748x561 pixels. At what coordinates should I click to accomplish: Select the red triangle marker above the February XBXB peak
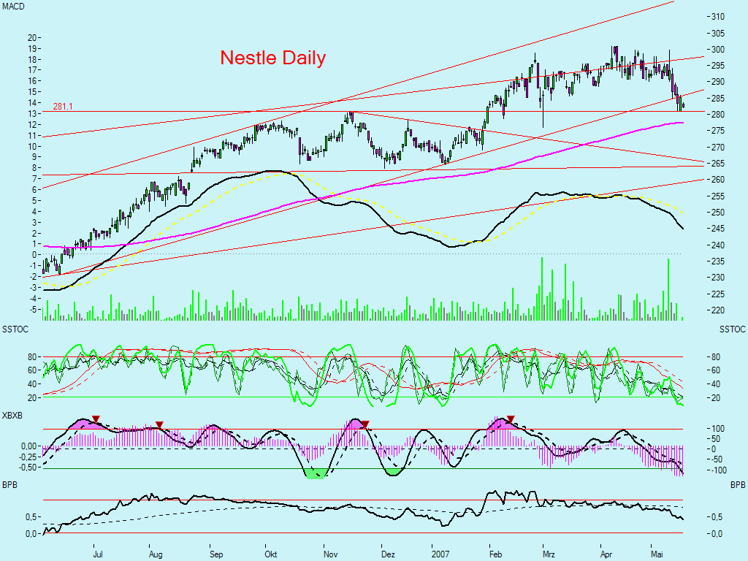[511, 419]
